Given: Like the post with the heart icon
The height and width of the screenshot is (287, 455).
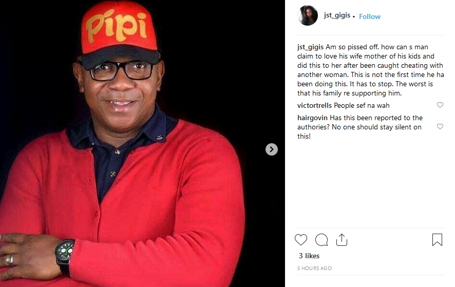Looking at the screenshot, I should (x=300, y=240).
